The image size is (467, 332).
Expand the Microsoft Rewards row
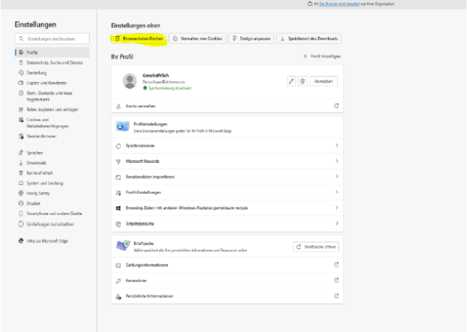pos(336,161)
